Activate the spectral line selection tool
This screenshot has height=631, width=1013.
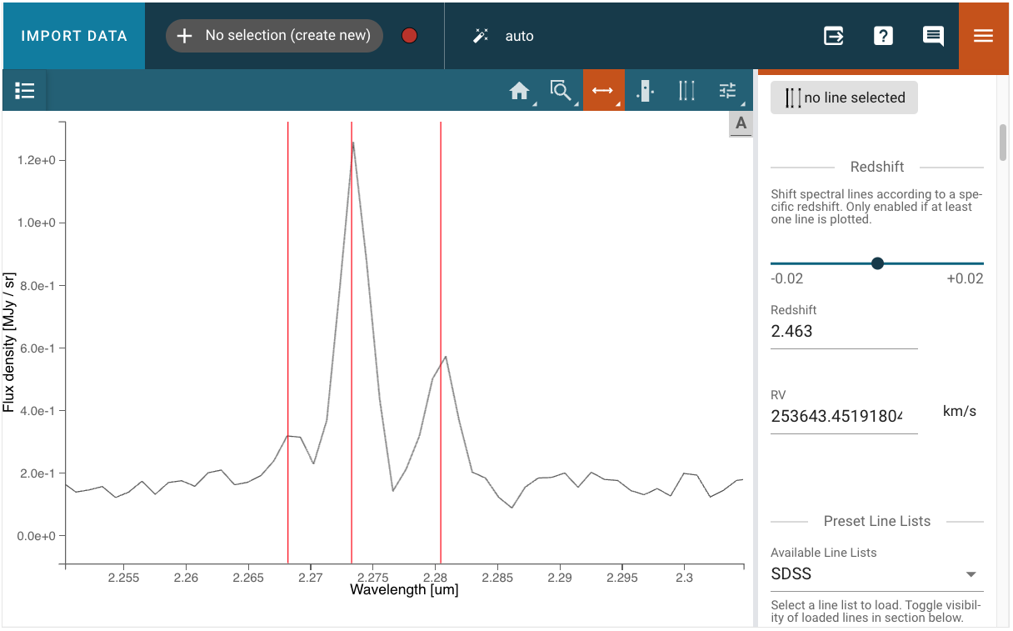point(686,91)
